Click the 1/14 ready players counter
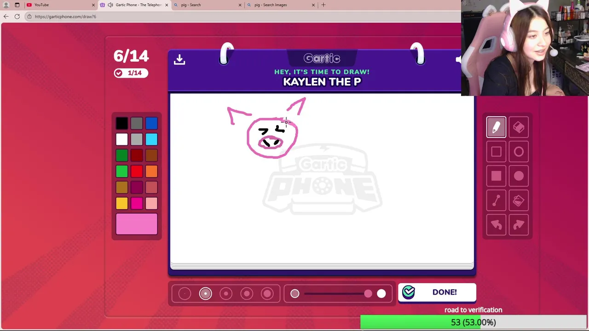The width and height of the screenshot is (589, 331). click(x=131, y=73)
